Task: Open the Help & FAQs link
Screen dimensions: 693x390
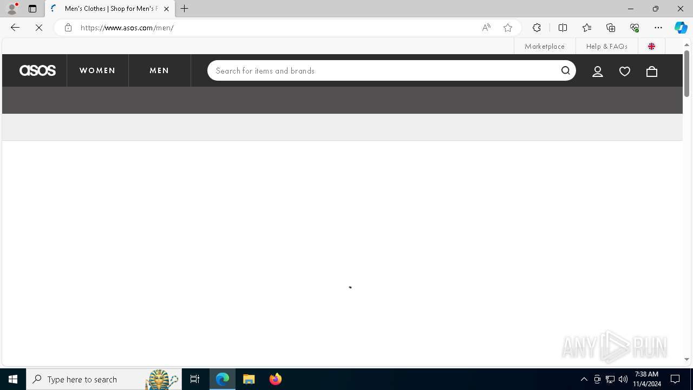Action: [x=607, y=46]
